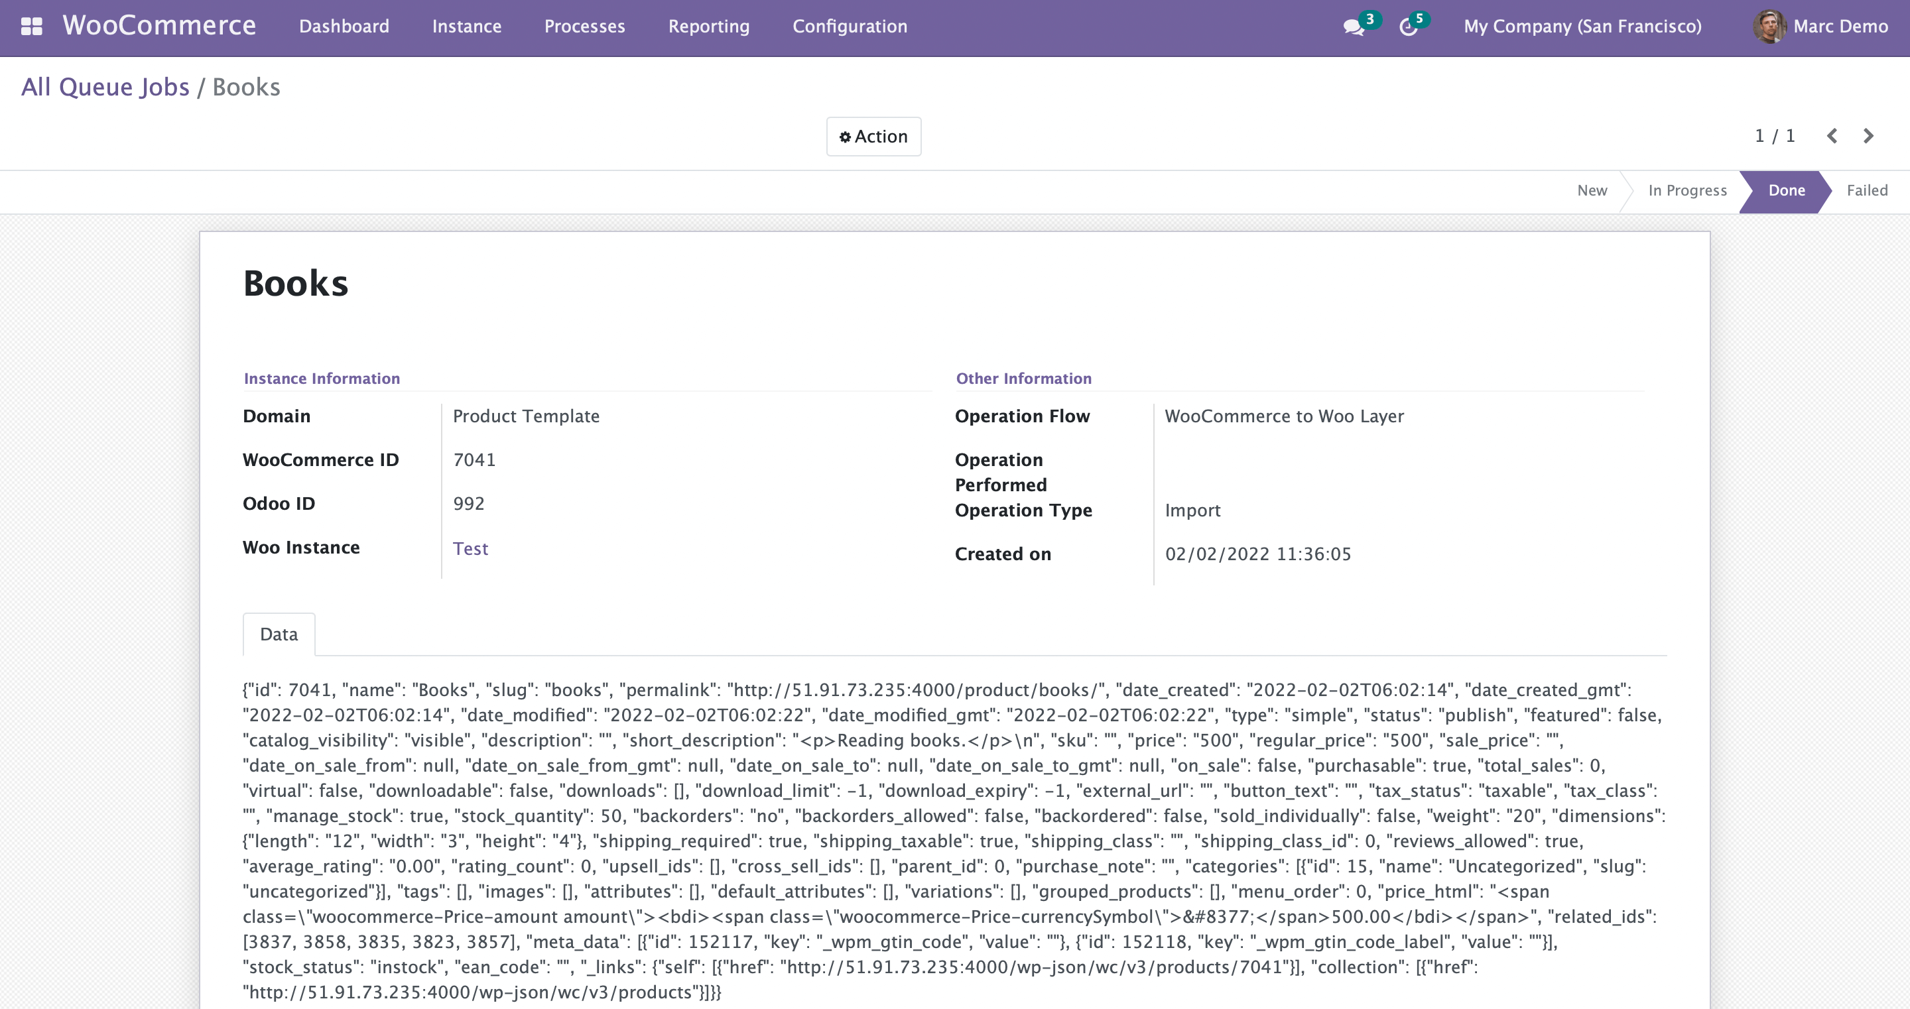Go to the next record arrow
The image size is (1910, 1009).
click(1868, 136)
